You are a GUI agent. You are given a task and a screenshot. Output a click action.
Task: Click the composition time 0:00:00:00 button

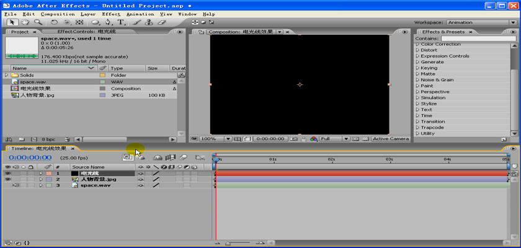(271, 139)
